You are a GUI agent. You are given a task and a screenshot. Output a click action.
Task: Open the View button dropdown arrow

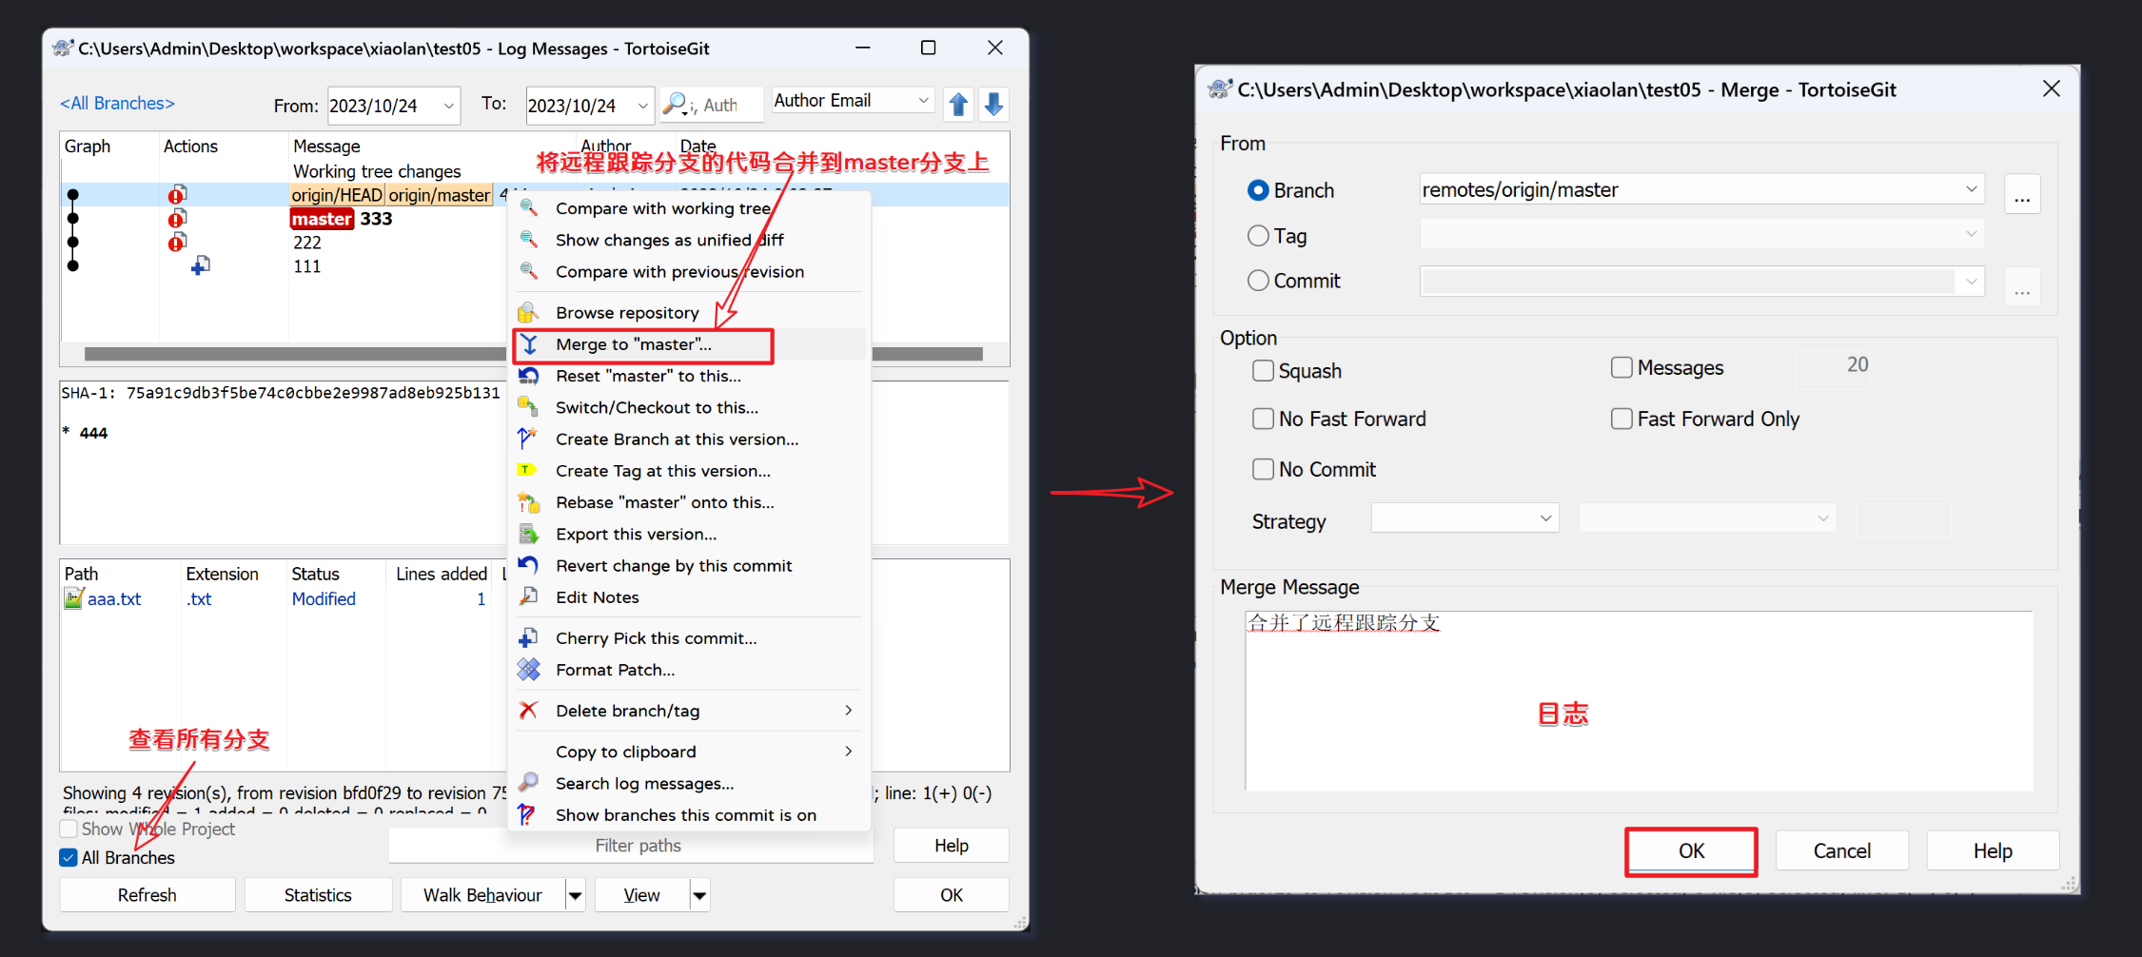(x=700, y=895)
